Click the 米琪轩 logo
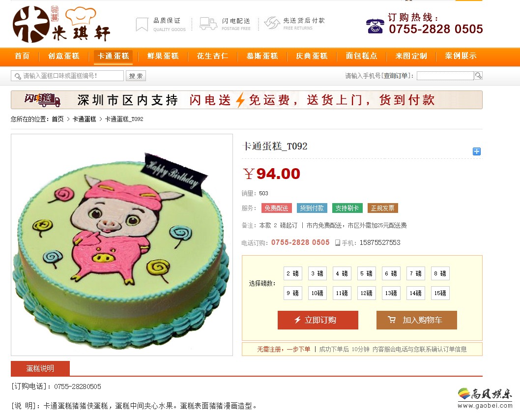The height and width of the screenshot is (417, 520). click(x=61, y=24)
